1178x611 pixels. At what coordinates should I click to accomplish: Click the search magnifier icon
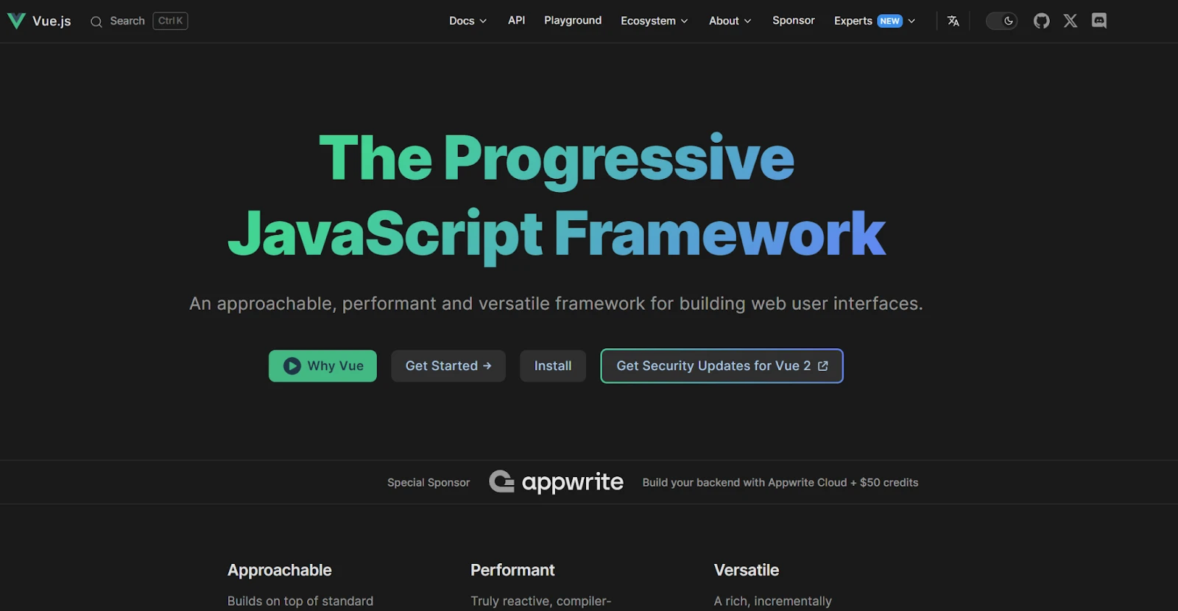point(96,21)
